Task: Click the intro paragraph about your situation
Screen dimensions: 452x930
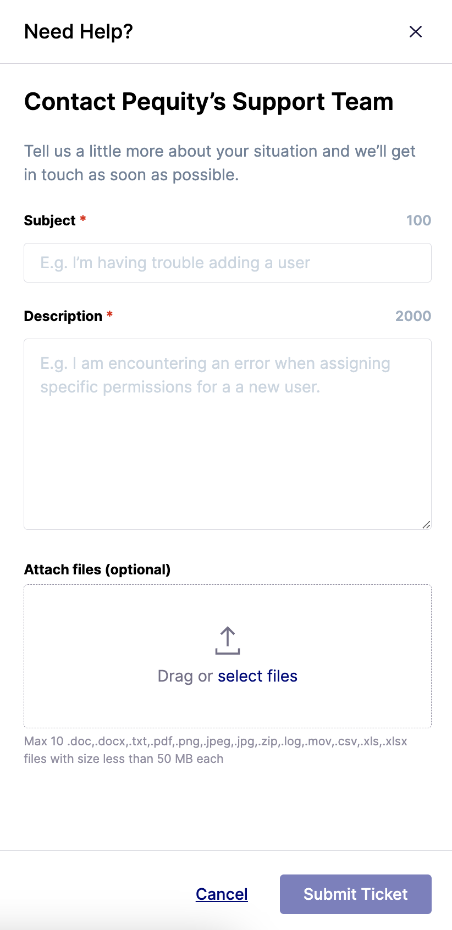Action: 220,163
